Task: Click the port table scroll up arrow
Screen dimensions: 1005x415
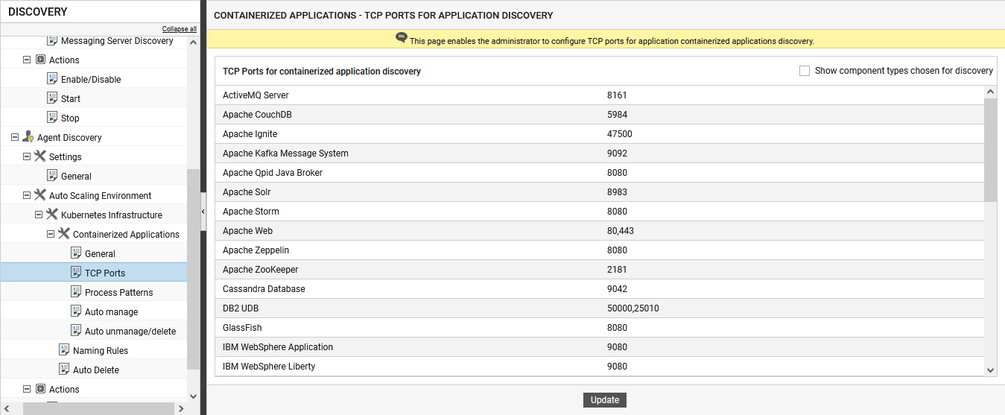Action: [991, 92]
